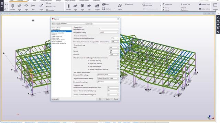Click the Bolted parts icon
Image resolution: width=220 pixels, height=123 pixels.
47,6
